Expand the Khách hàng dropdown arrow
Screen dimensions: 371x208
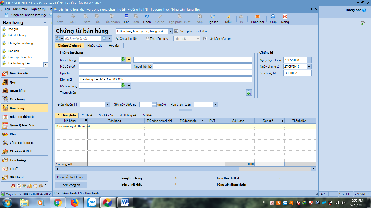coord(128,60)
